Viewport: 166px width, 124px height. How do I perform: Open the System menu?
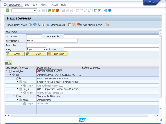54,5
